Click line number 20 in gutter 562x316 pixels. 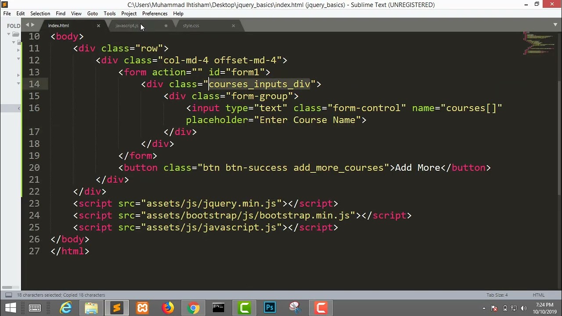pos(34,168)
